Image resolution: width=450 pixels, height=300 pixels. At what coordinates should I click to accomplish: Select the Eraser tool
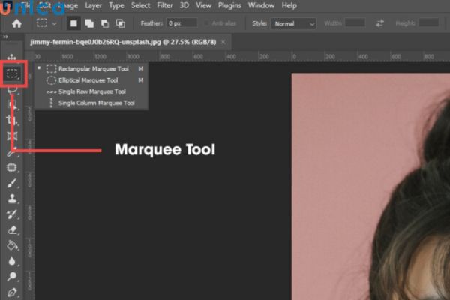coord(12,229)
